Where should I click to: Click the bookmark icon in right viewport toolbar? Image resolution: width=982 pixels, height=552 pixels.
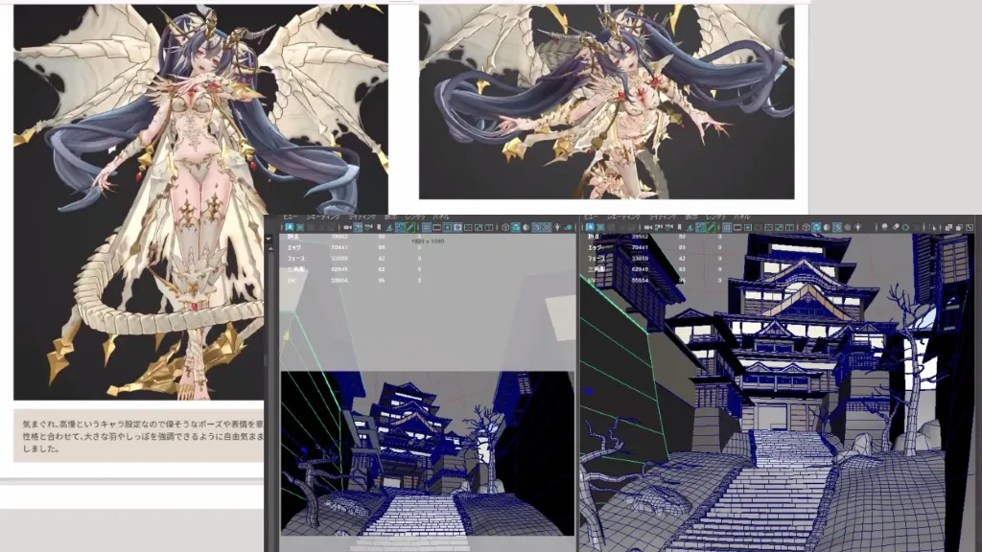tap(680, 227)
